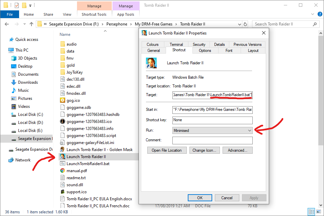Image resolution: width=324 pixels, height=216 pixels.
Task: Click the gog.ico file icon
Action: pos(62,100)
